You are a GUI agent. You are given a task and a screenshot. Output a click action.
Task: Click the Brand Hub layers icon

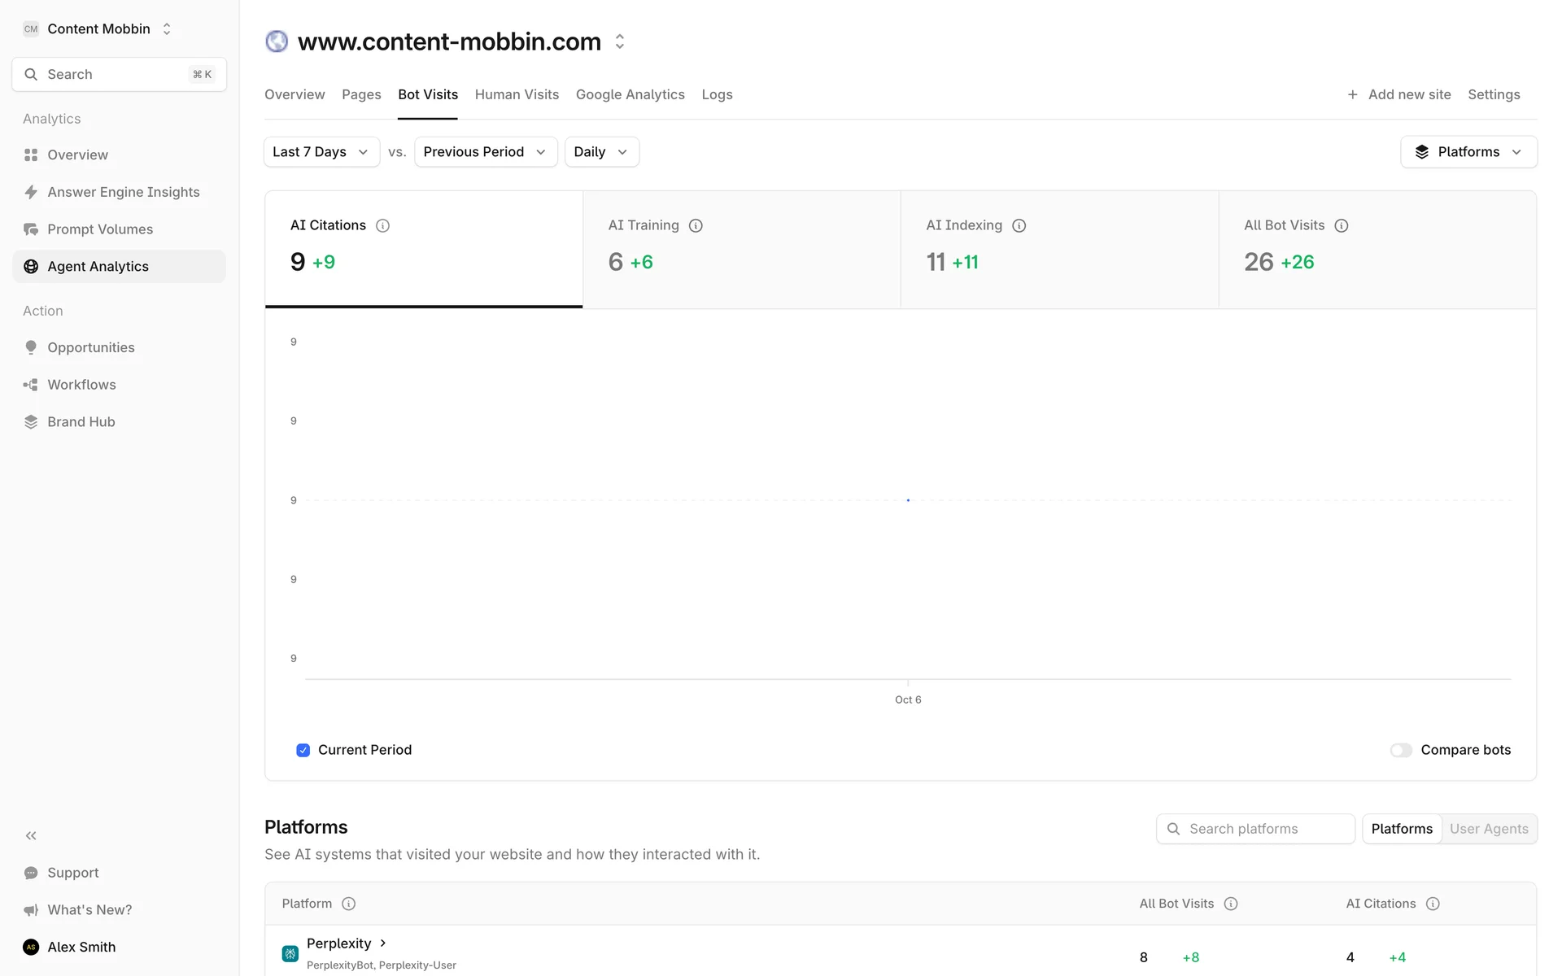click(x=31, y=422)
